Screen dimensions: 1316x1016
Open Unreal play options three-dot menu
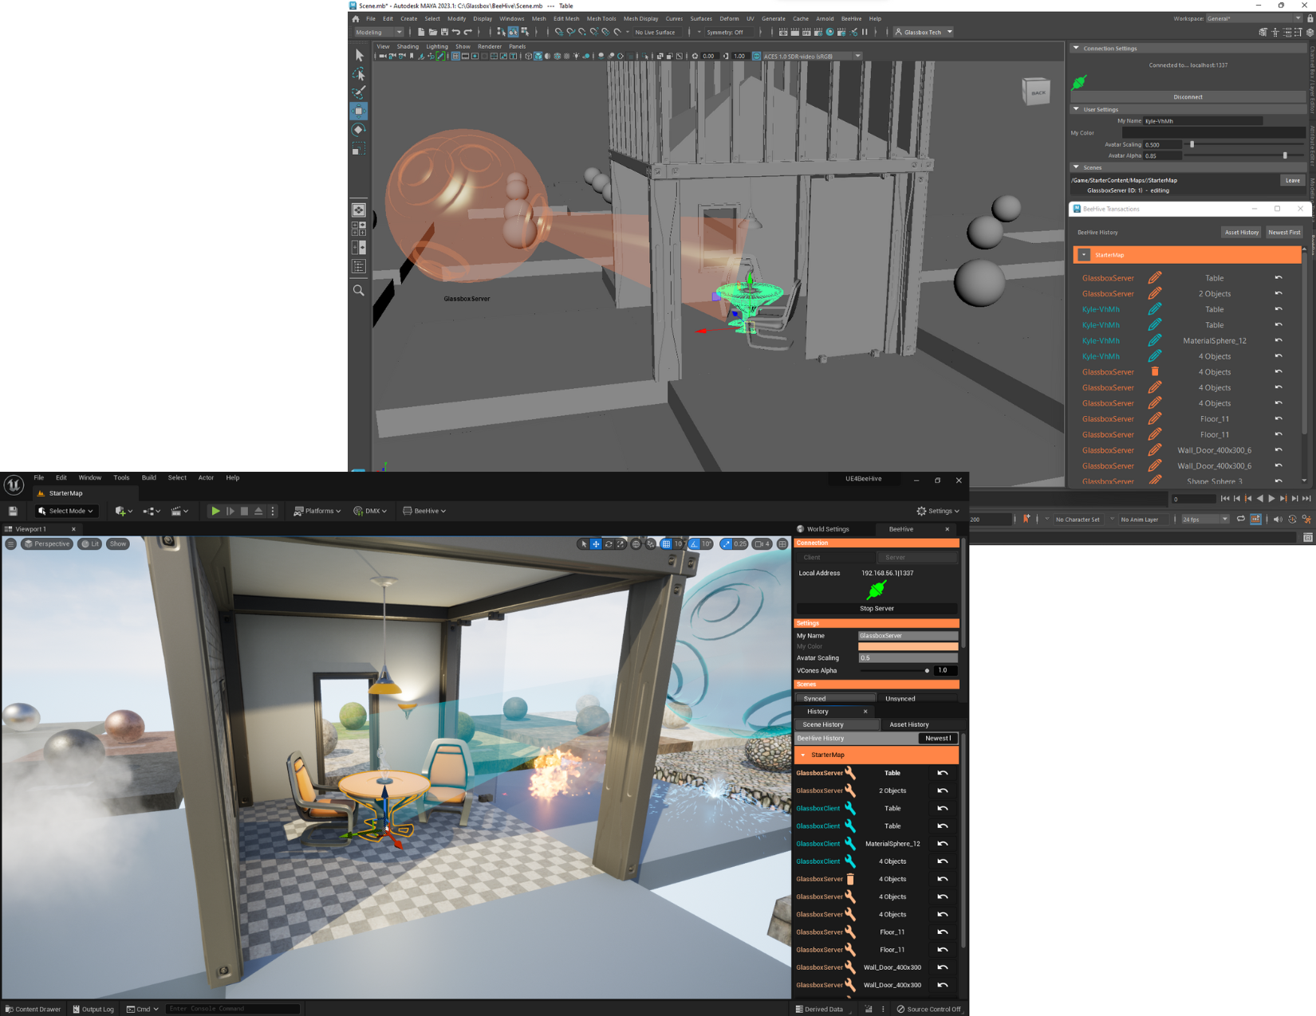[273, 511]
